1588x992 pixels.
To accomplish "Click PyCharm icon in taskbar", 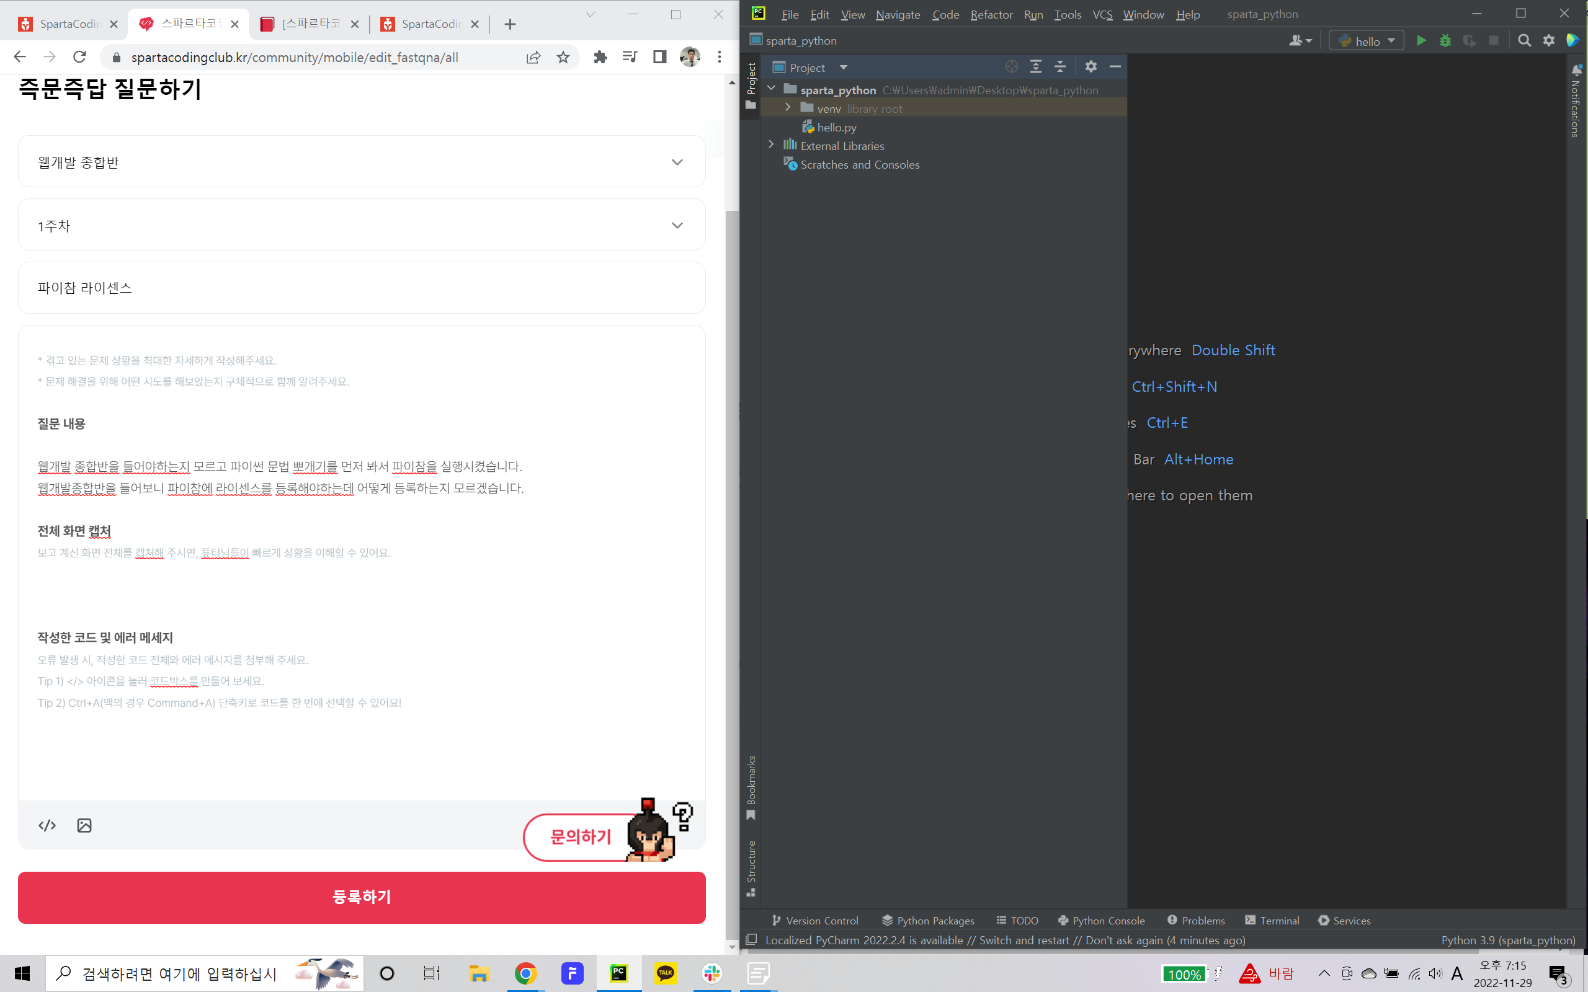I will pos(619,973).
